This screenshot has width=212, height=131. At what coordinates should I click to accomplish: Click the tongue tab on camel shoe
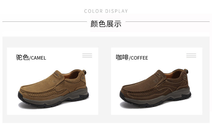point(57,74)
